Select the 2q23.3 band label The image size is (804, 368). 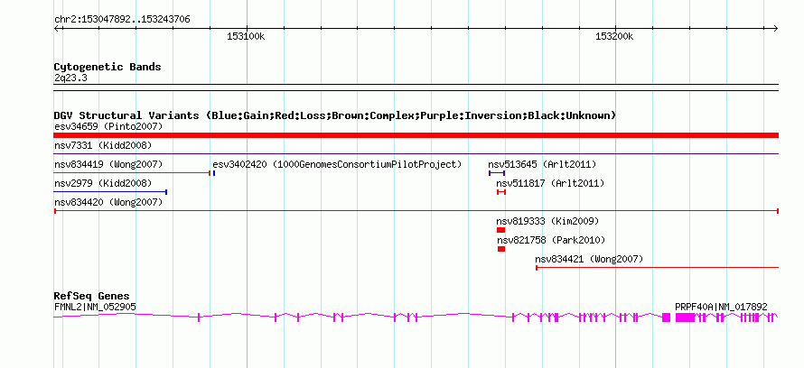coord(70,78)
